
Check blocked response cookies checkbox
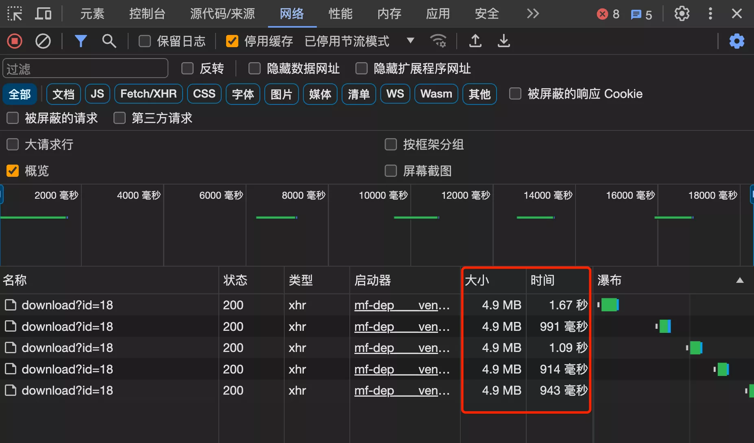click(x=515, y=93)
